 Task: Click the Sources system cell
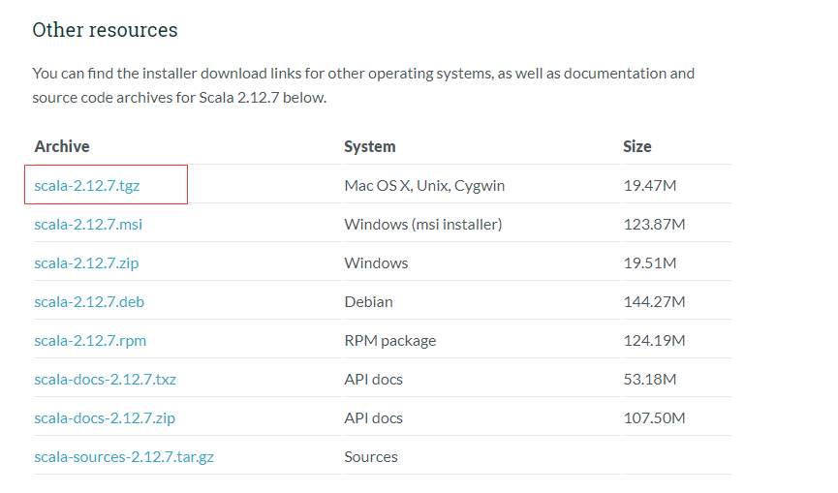371,456
